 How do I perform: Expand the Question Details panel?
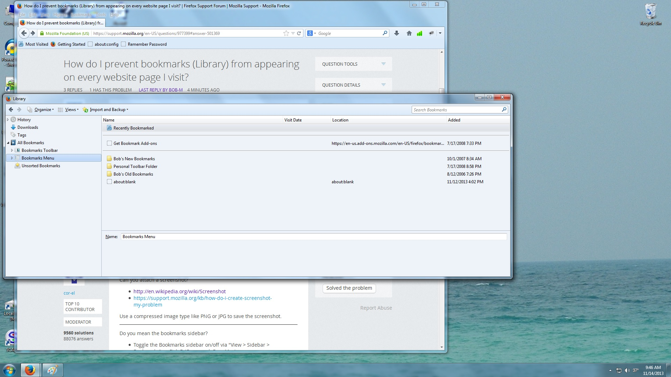coord(353,85)
